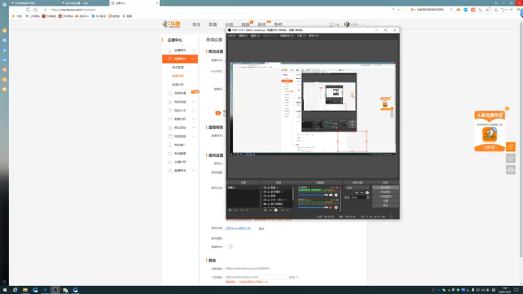Unmute 麦克风/Aux red speaker icon

click(x=331, y=207)
